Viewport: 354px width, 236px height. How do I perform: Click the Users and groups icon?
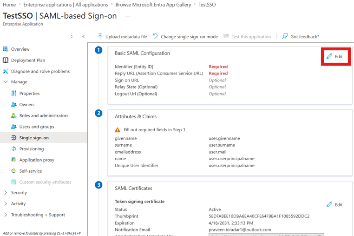tap(14, 127)
